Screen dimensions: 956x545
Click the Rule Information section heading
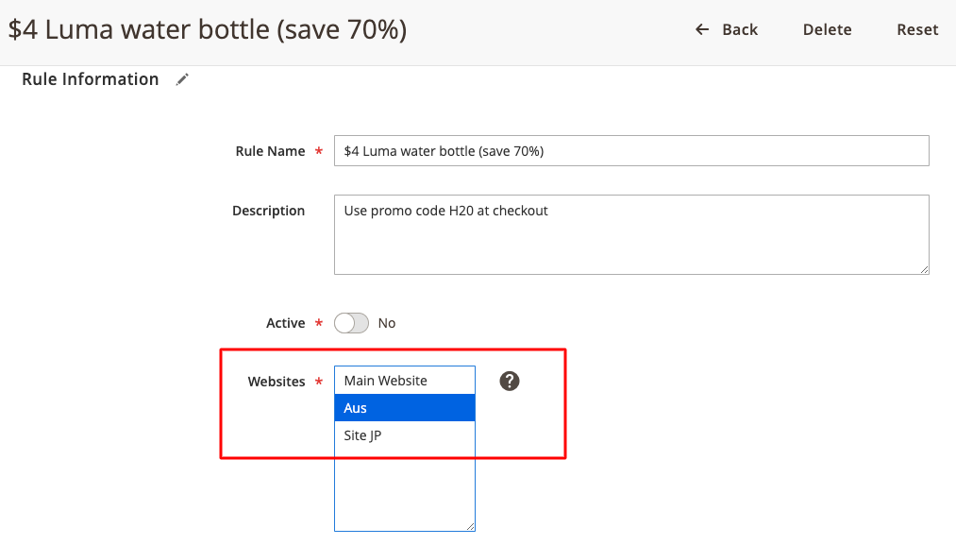click(90, 79)
